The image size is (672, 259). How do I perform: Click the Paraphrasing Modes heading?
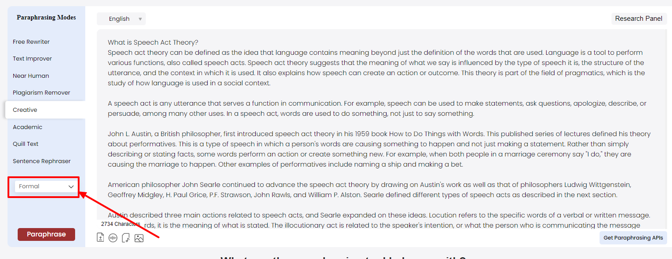[x=46, y=18]
